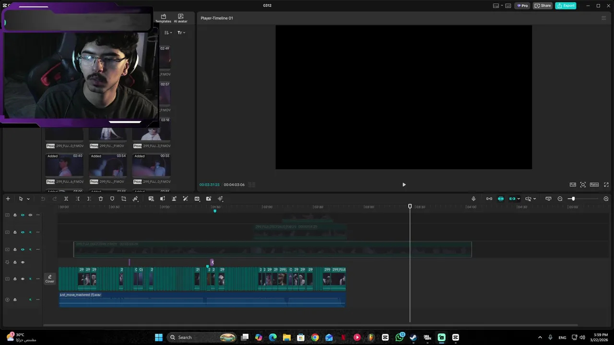Viewport: 614px width, 345px height.
Task: Select the pointer selection tool
Action: click(x=21, y=199)
